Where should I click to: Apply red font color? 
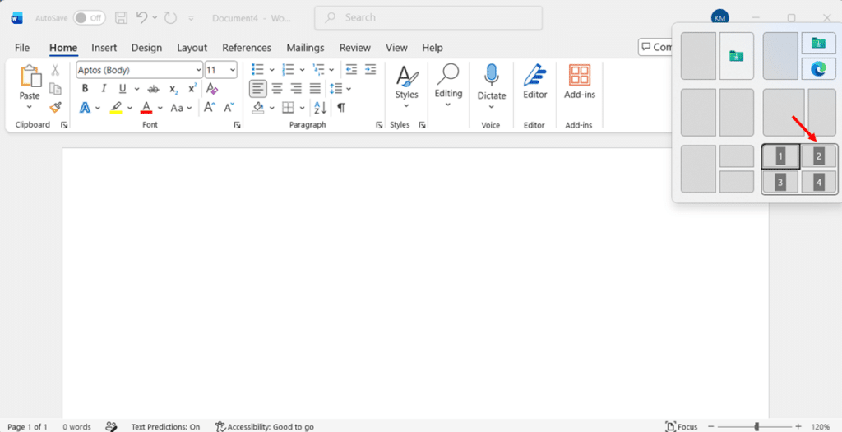pyautogui.click(x=146, y=108)
